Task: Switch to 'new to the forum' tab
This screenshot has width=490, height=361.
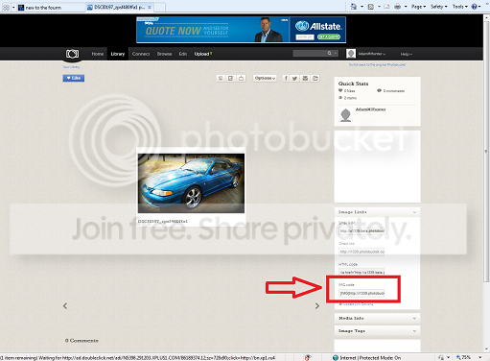Action: point(51,8)
